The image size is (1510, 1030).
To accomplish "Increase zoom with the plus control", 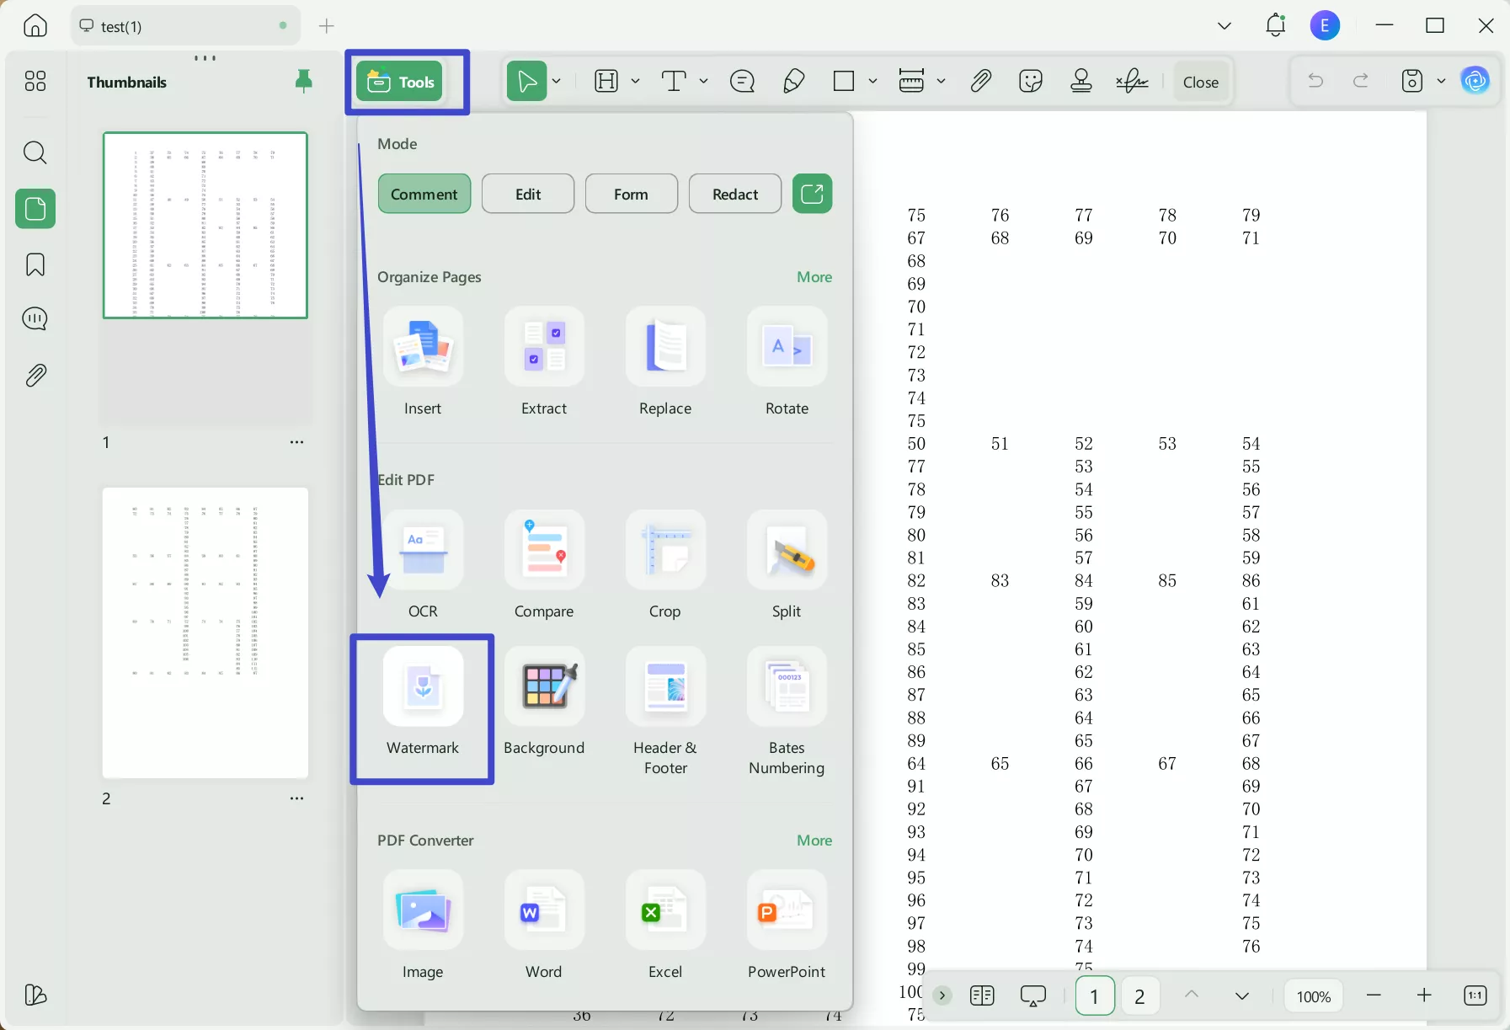I will click(1425, 995).
